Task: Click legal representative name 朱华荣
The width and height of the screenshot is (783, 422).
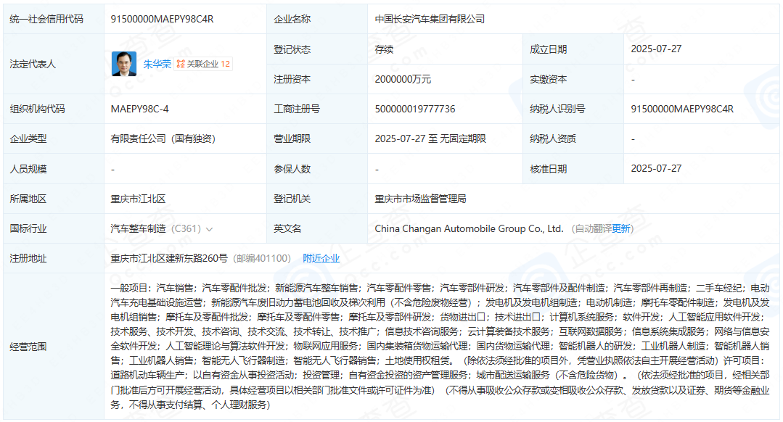Action: click(x=157, y=64)
